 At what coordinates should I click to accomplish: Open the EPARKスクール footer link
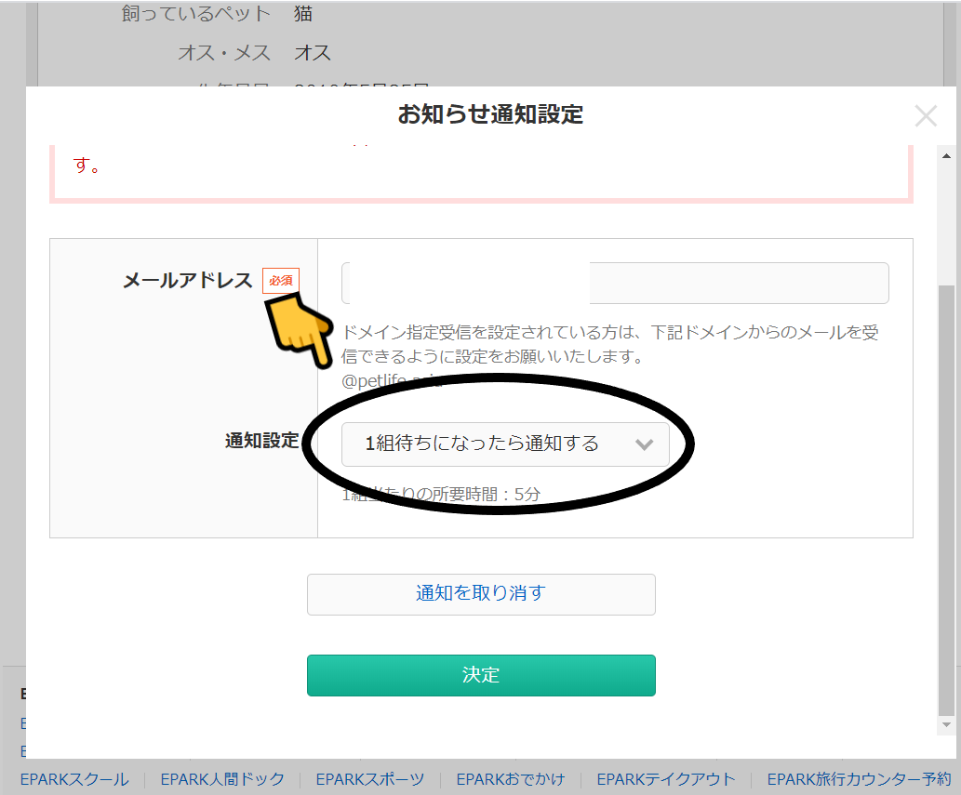[73, 779]
